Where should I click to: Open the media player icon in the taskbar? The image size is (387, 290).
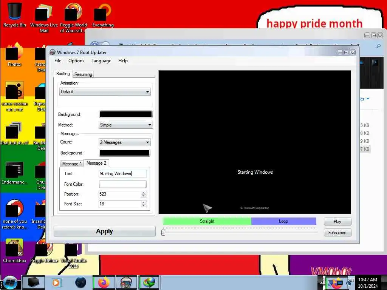(x=56, y=282)
